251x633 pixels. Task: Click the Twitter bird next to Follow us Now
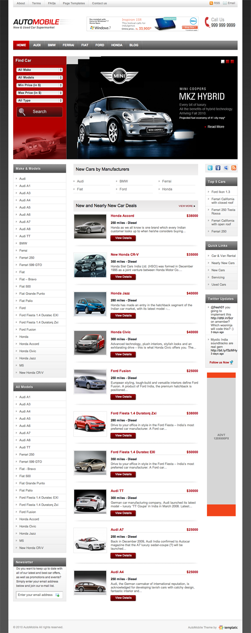coord(231,362)
